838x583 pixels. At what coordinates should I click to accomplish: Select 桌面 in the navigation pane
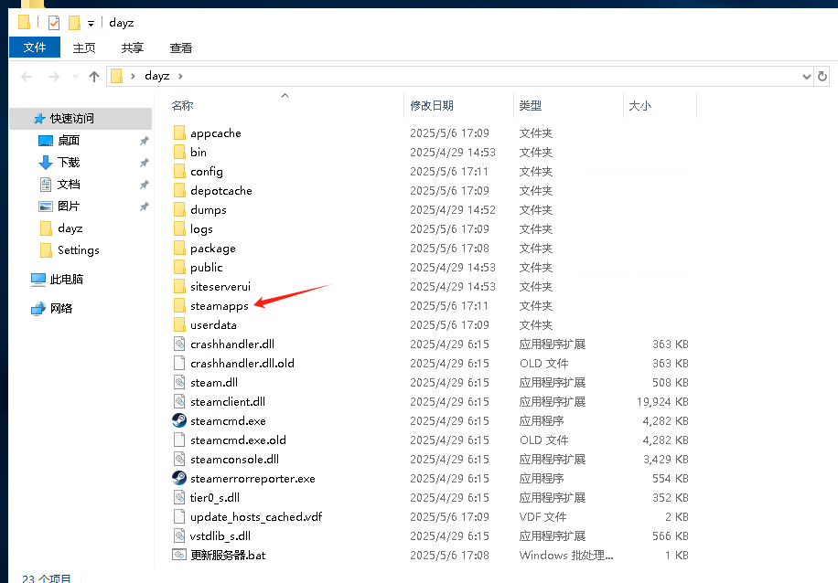click(x=69, y=141)
